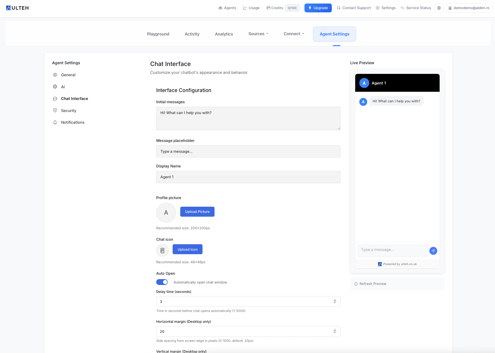The image size is (495, 353).
Task: Switch to the Activity tab
Action: [192, 34]
